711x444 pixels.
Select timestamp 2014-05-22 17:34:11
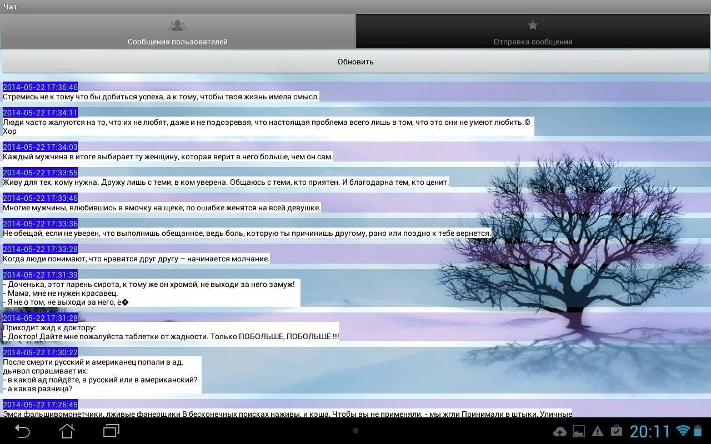coord(40,113)
